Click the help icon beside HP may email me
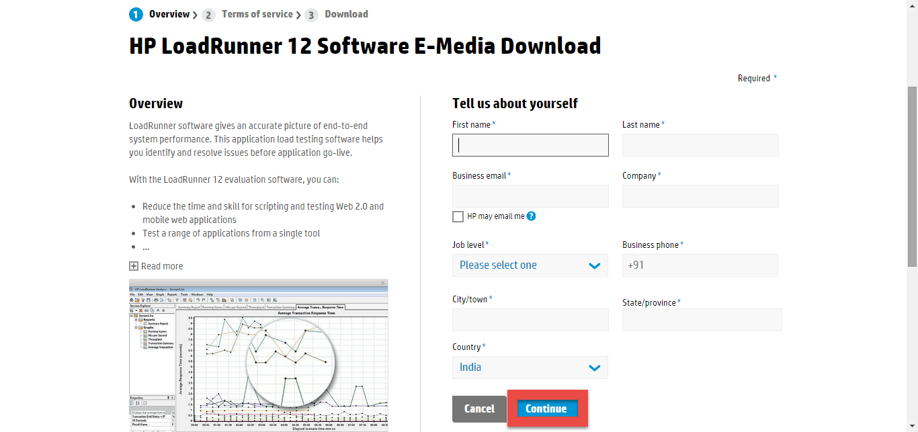Image resolution: width=918 pixels, height=432 pixels. coord(531,216)
